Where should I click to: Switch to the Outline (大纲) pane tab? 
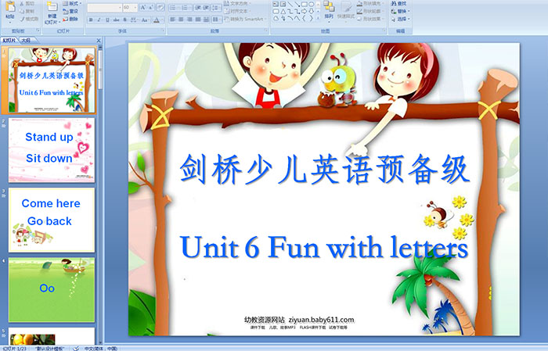click(26, 40)
